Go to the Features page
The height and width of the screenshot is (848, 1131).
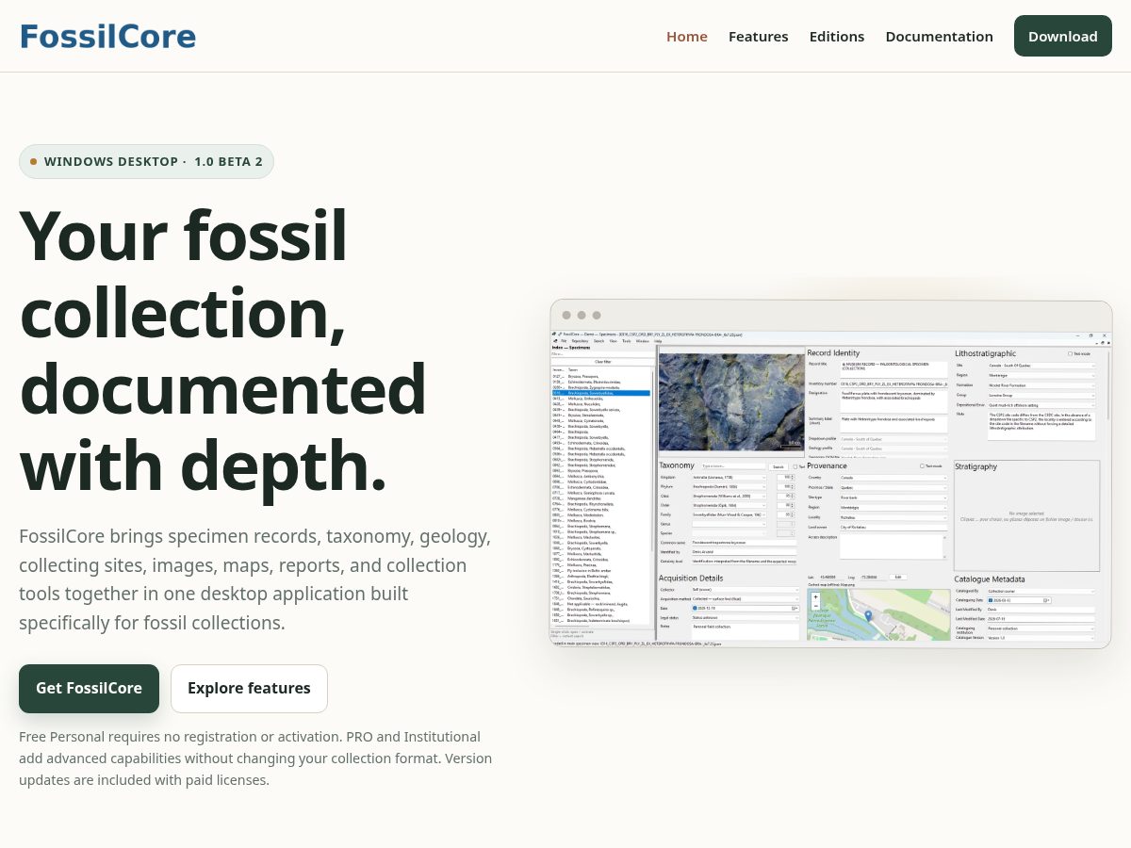[x=758, y=36]
